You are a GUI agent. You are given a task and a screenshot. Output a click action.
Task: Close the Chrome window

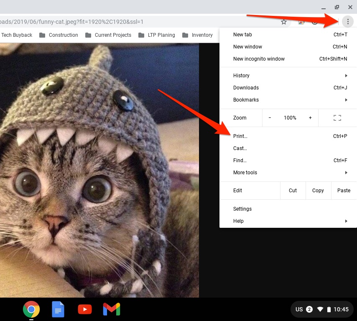(x=350, y=7)
